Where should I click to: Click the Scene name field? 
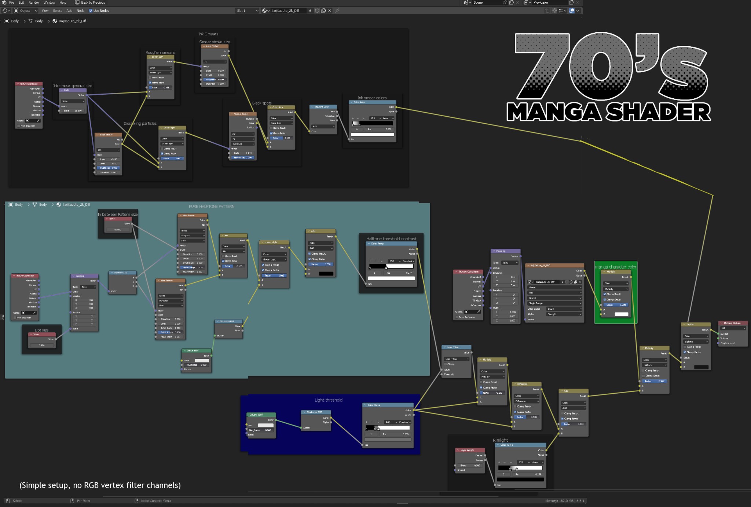[487, 3]
